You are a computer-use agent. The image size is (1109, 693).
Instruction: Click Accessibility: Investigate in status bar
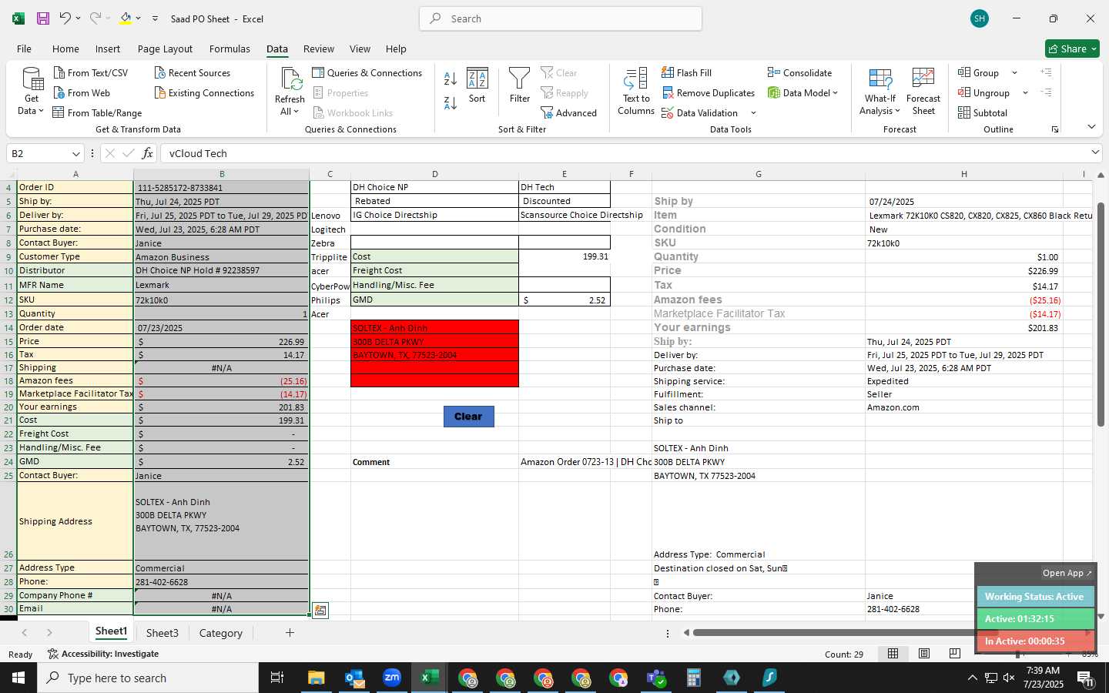[x=103, y=654]
